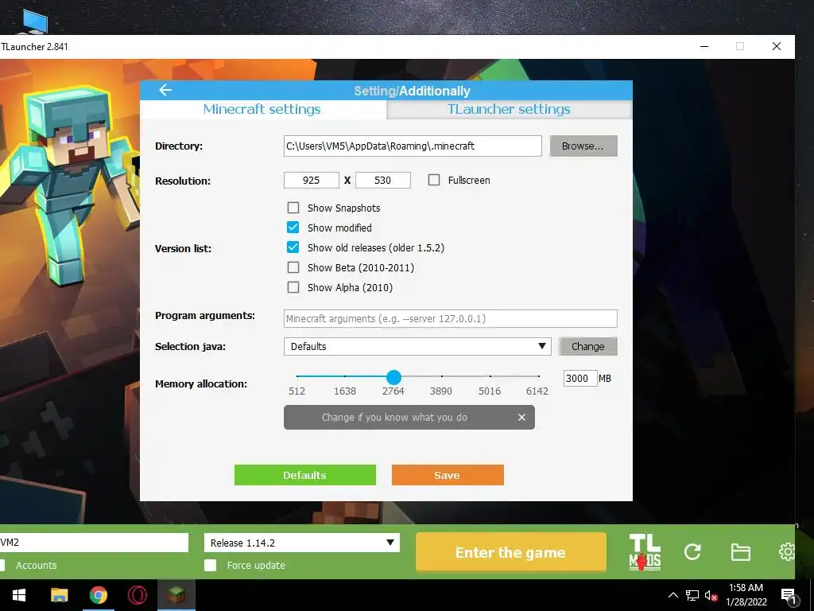
Task: Click the Browse... directory button
Action: pyautogui.click(x=583, y=146)
